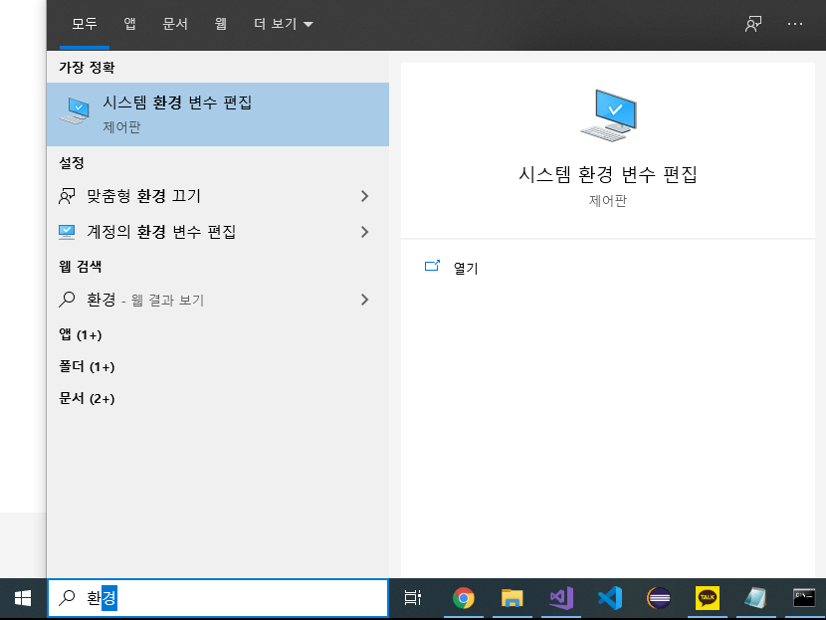Viewport: 826px width, 620px height.
Task: Switch to the 문서 tab
Action: click(175, 24)
